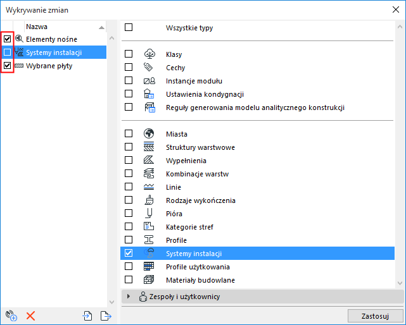This screenshot has height=325, width=406.
Task: Check the Systemy instalacji set checkbox
Action: [7, 52]
